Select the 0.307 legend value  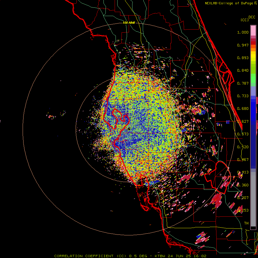point(243,198)
